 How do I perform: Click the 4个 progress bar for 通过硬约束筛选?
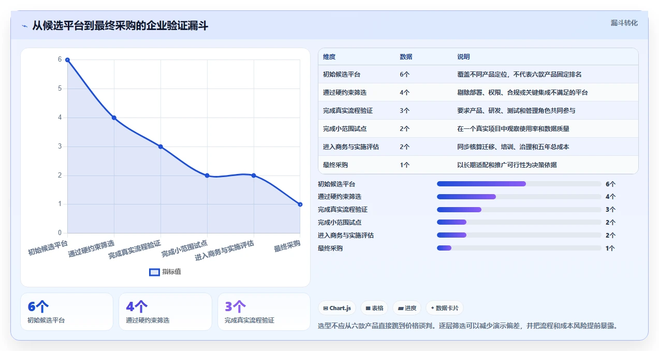pyautogui.click(x=519, y=197)
